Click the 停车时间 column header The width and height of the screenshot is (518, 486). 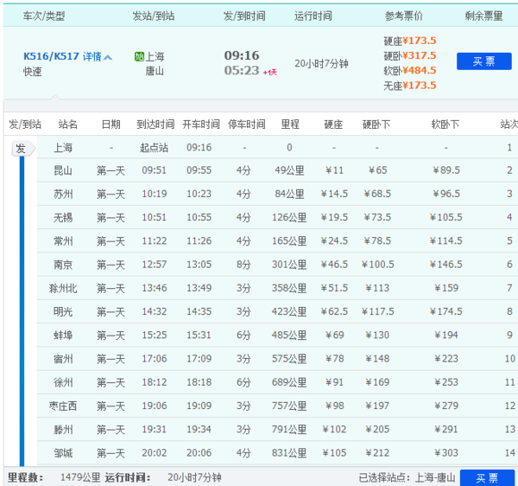[x=246, y=125]
